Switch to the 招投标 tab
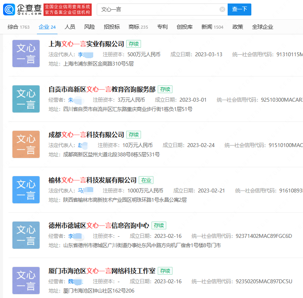303x298 pixels. point(112,27)
